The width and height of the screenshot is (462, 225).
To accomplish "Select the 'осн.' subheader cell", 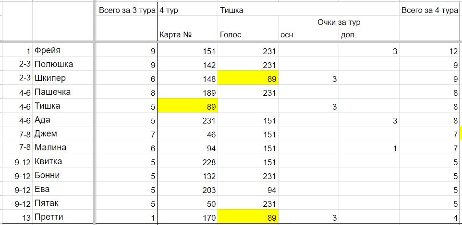I will (308, 34).
